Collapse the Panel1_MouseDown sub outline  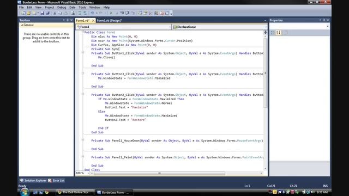tap(83, 140)
